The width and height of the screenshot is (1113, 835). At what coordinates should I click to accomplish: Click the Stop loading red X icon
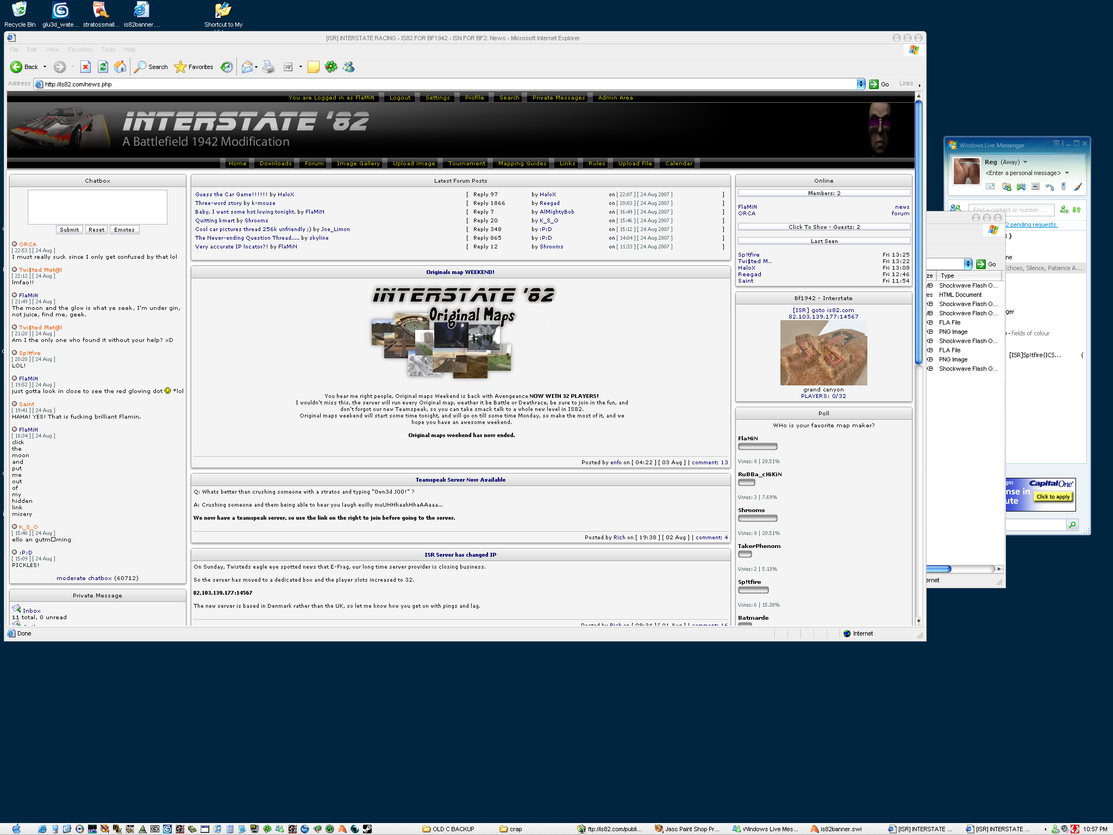(85, 67)
